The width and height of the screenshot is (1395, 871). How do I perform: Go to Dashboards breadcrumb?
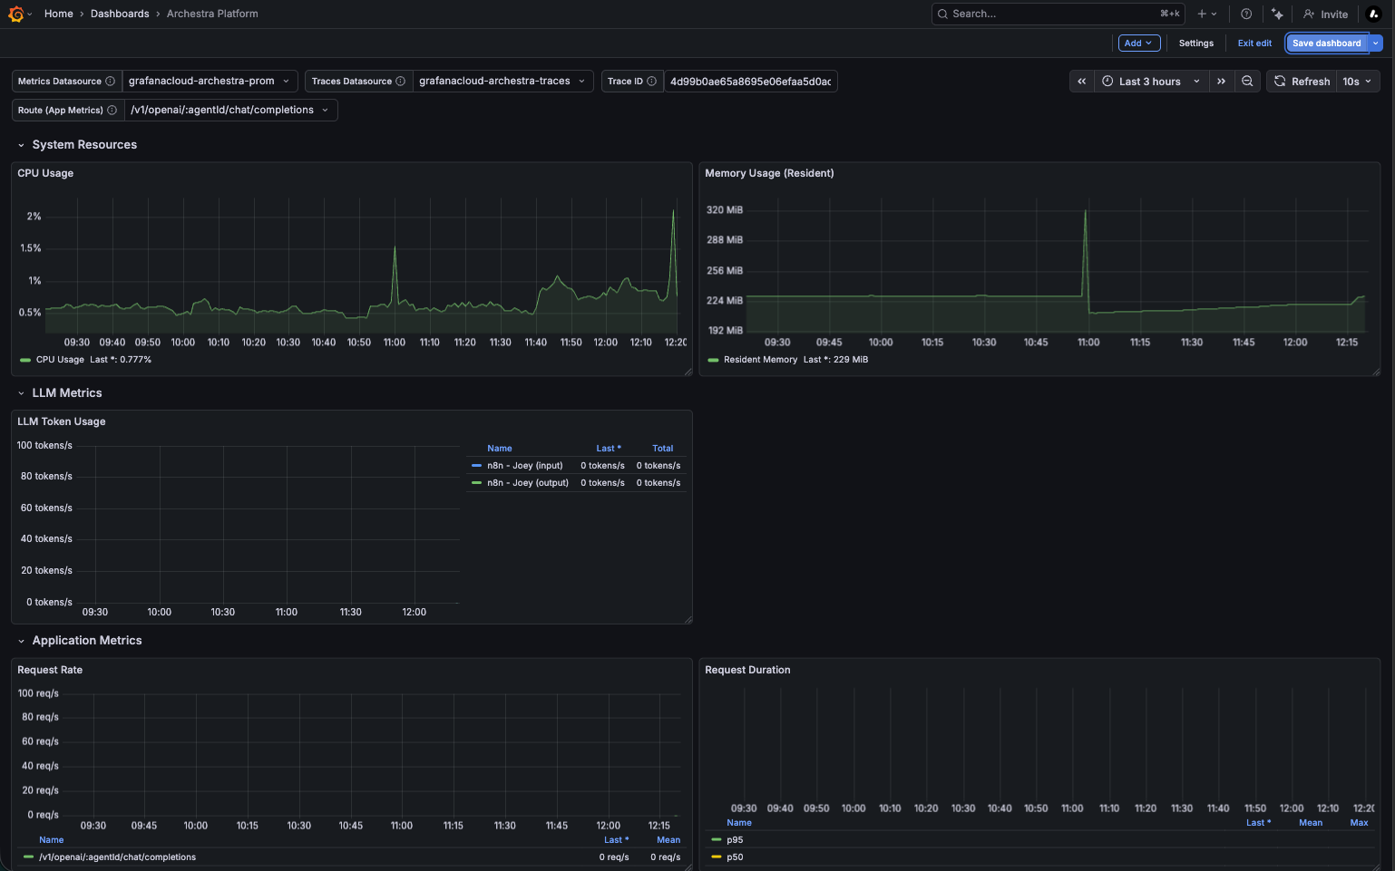pyautogui.click(x=120, y=14)
